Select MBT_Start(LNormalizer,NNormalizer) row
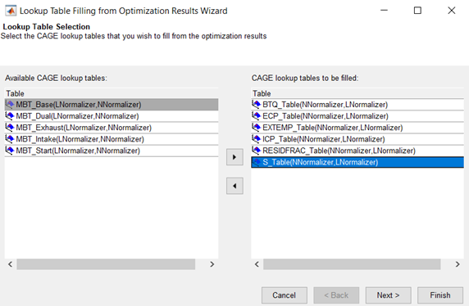 tap(112, 151)
